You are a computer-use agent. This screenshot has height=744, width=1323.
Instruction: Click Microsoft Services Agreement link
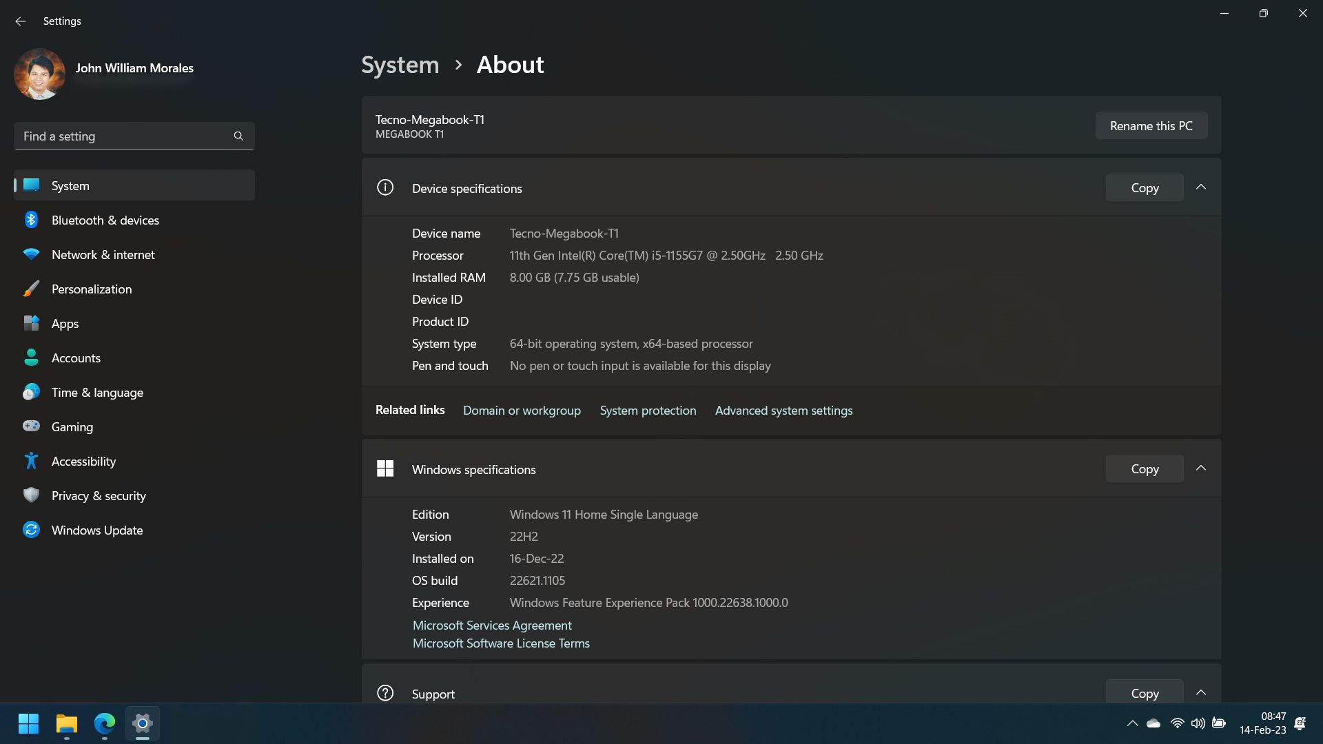[493, 625]
